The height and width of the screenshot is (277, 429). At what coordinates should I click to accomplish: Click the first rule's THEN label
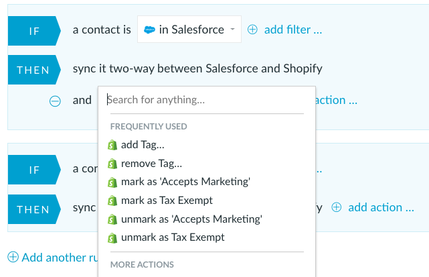coord(34,70)
